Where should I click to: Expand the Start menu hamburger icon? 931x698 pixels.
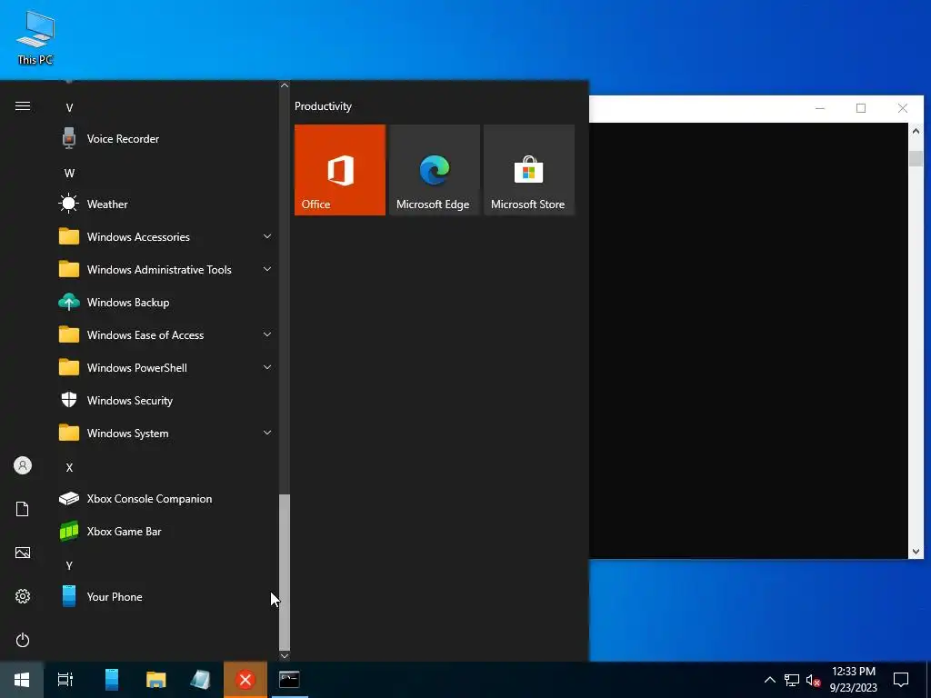23,106
